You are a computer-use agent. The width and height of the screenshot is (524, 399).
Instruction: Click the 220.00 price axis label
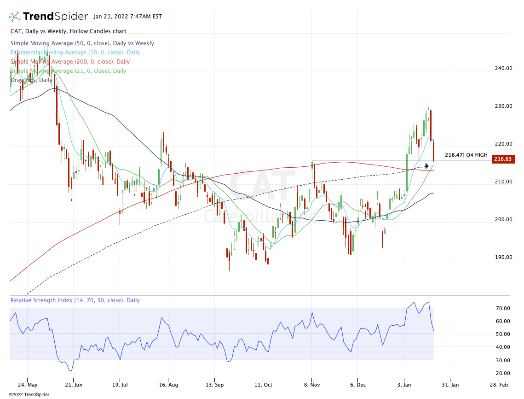click(503, 144)
